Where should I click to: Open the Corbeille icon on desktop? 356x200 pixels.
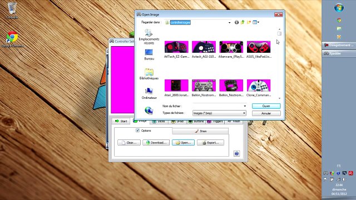pyautogui.click(x=12, y=10)
